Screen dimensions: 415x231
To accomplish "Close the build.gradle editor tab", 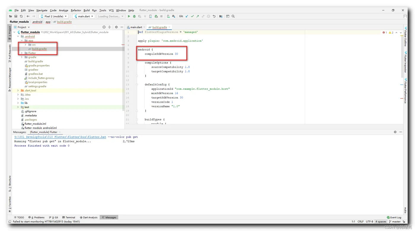I will [x=170, y=27].
